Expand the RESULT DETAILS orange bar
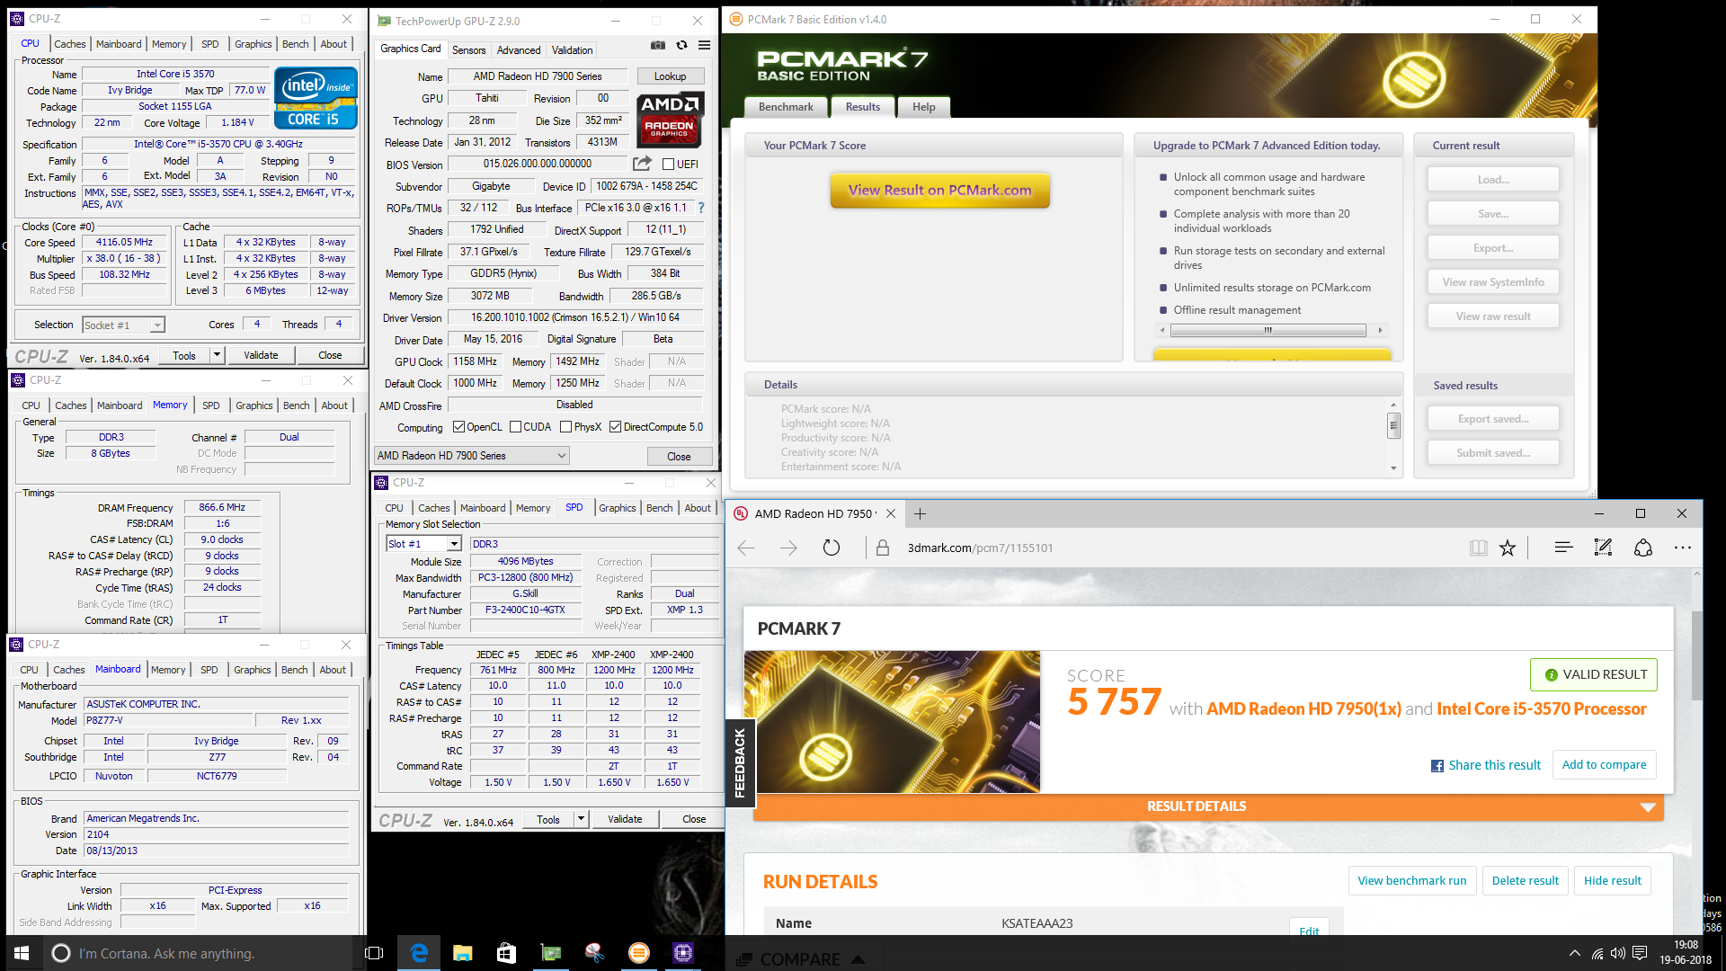 click(1208, 806)
